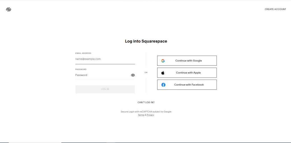Select the Continue with Apple label

(188, 73)
